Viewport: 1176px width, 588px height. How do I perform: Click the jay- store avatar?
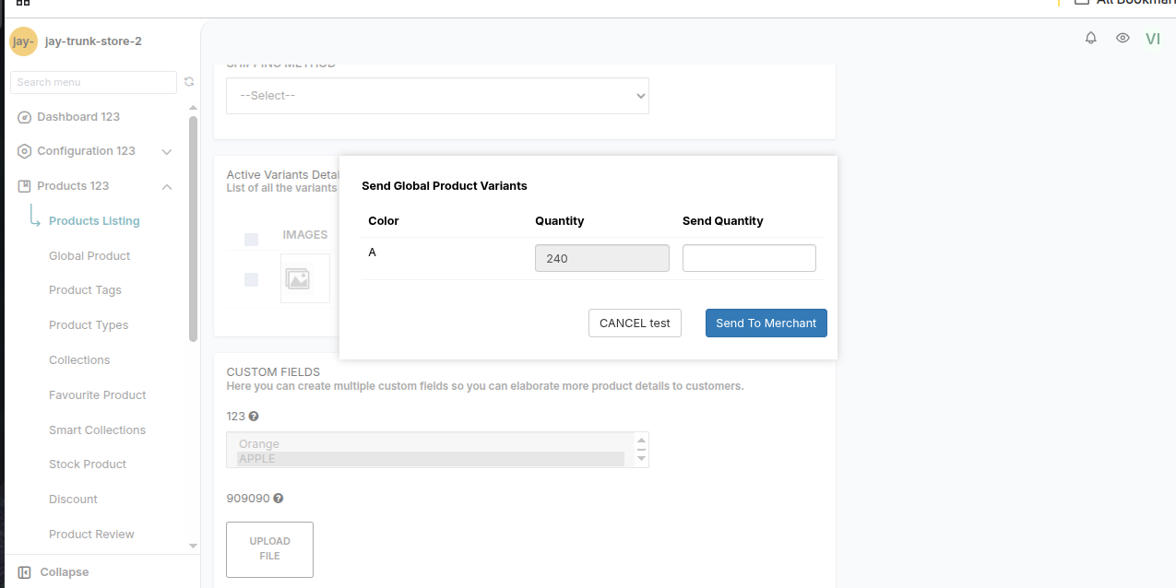coord(23,41)
